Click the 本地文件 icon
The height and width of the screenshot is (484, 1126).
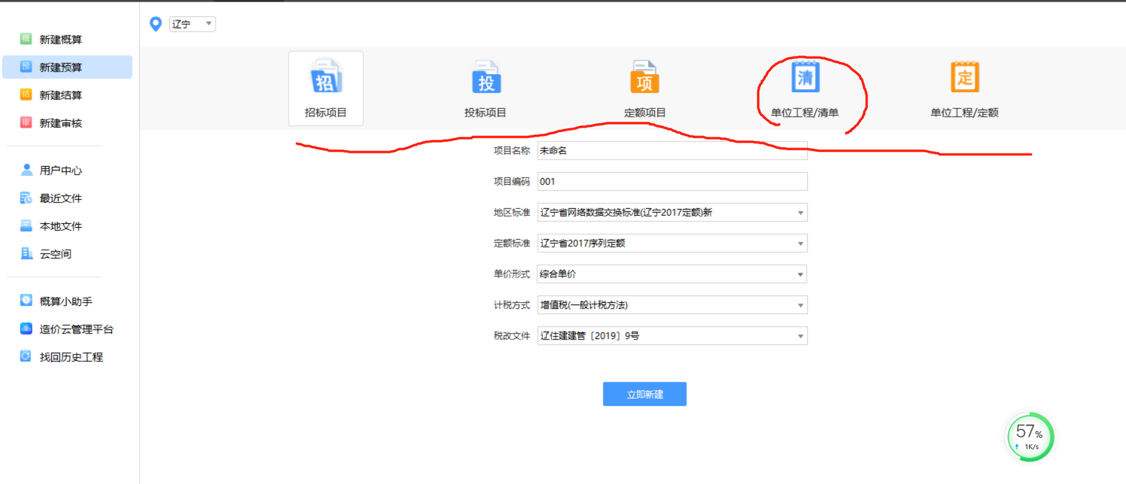tap(27, 226)
